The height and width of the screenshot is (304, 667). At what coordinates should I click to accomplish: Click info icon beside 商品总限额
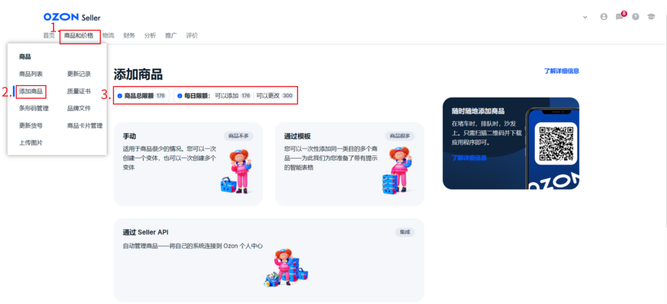[x=120, y=96]
